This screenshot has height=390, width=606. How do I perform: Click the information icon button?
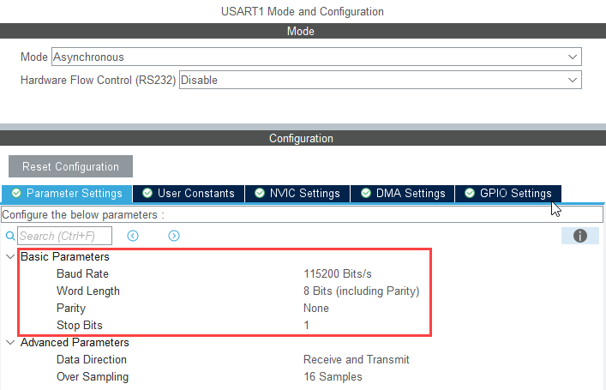(580, 236)
